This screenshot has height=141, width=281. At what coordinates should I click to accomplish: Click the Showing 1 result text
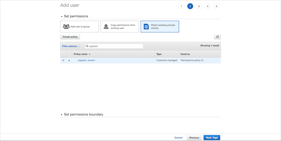pyautogui.click(x=210, y=46)
